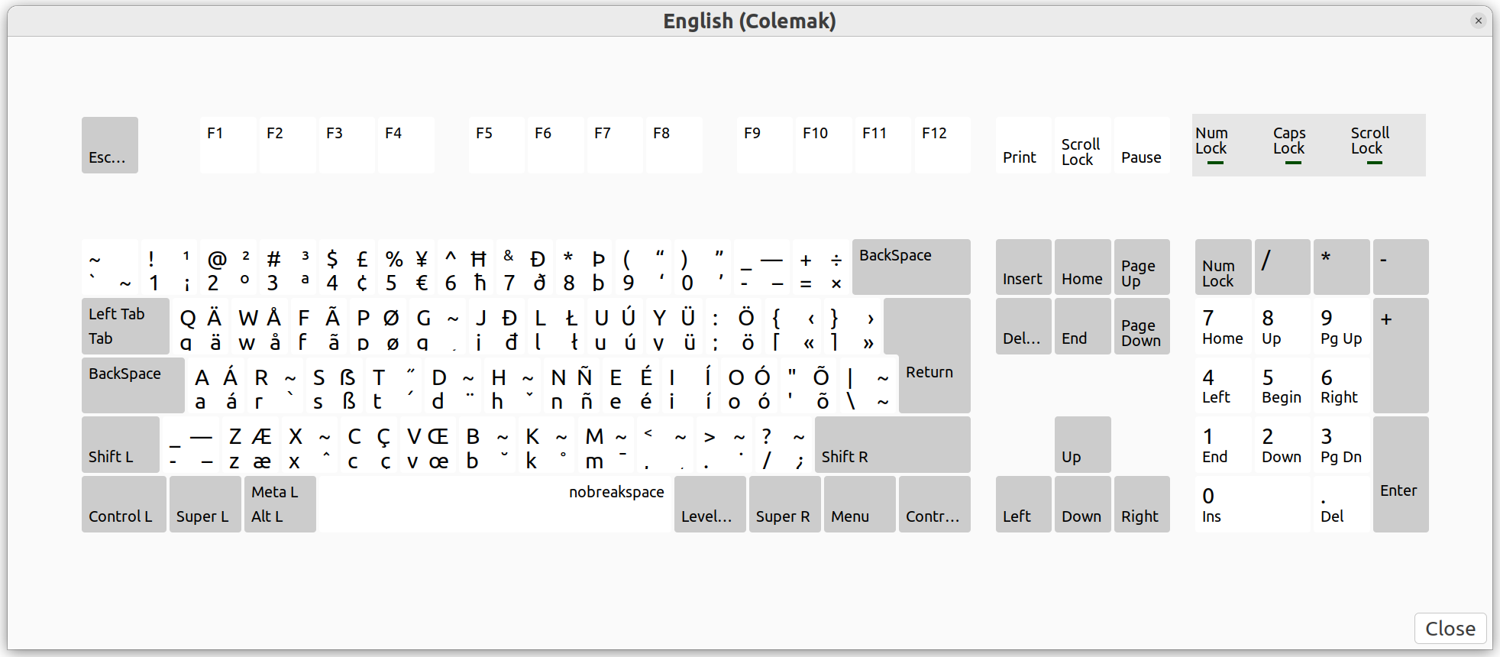
Task: Click the top-row BackSpace key
Action: coord(911,267)
